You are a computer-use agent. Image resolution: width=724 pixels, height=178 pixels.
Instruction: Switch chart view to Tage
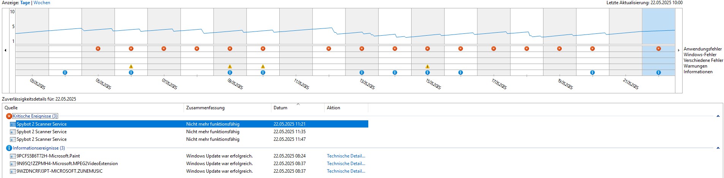click(25, 3)
